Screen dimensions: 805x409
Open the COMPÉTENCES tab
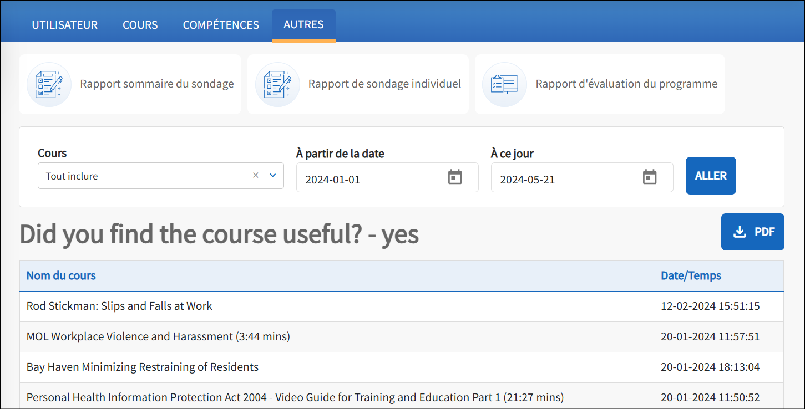pos(221,24)
